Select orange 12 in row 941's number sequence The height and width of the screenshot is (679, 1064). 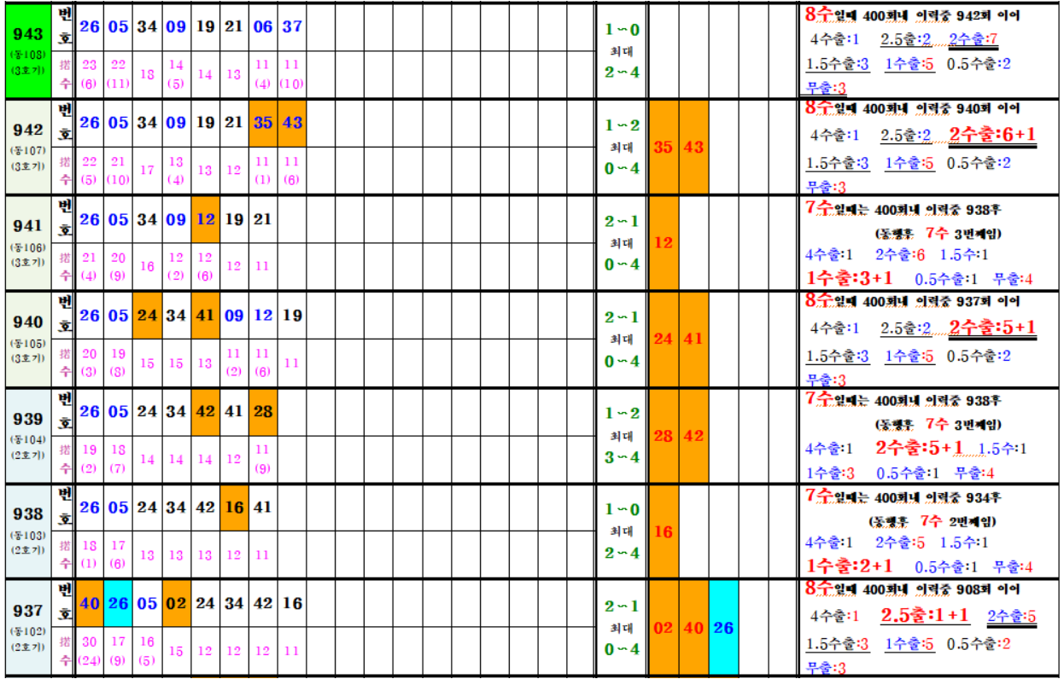[205, 219]
